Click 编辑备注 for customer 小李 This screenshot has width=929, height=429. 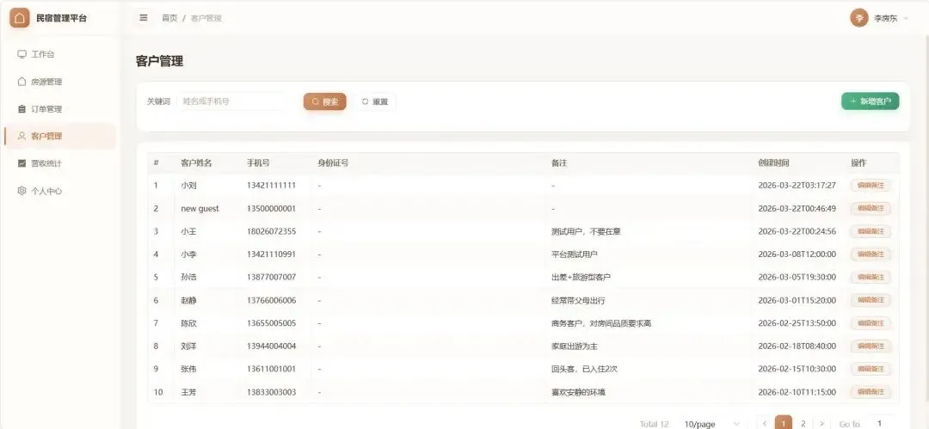click(871, 254)
